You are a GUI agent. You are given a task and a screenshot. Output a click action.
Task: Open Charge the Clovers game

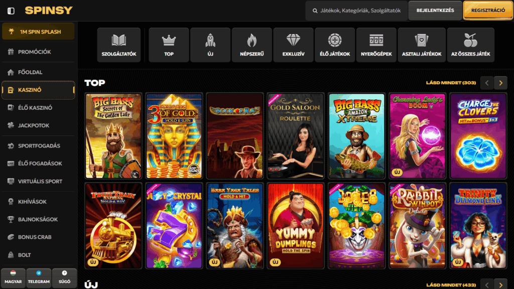478,136
